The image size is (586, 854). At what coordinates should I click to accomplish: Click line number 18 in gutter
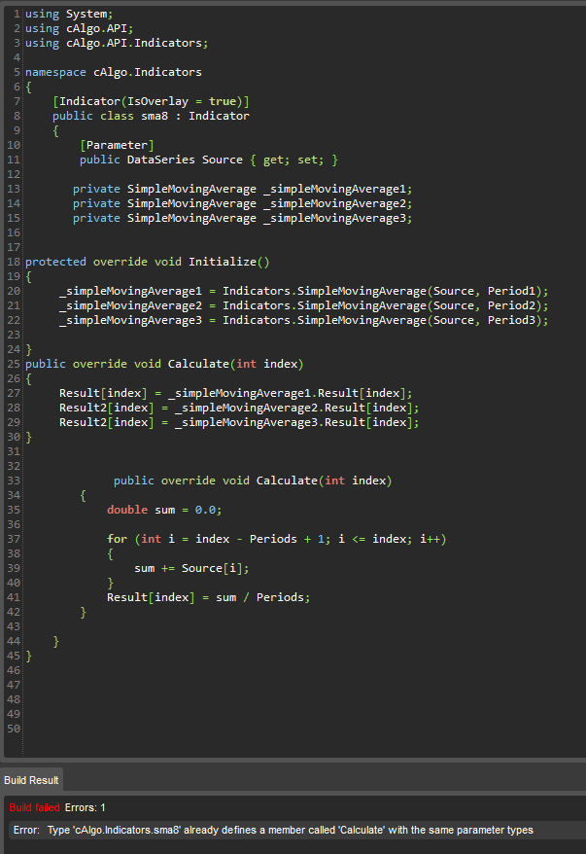(14, 262)
